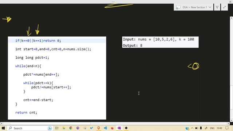The width and height of the screenshot is (233, 131).
Task: Click the 'while(end<n){' line
Action: pos(28,66)
